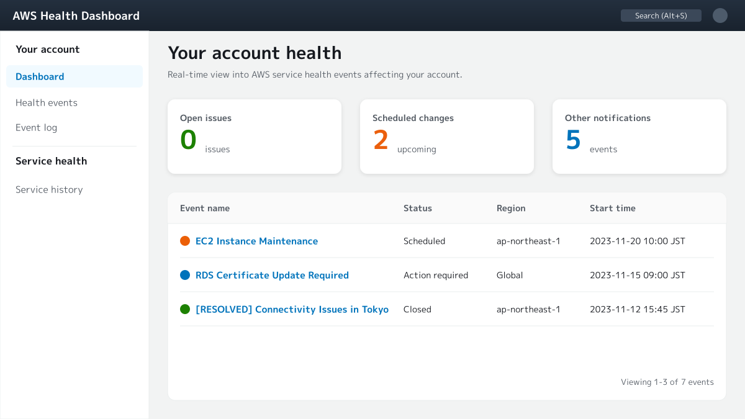Click the Action required status cell
The image size is (745, 419).
click(436, 275)
